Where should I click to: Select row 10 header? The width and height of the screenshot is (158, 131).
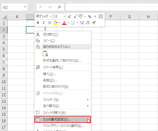4,82
